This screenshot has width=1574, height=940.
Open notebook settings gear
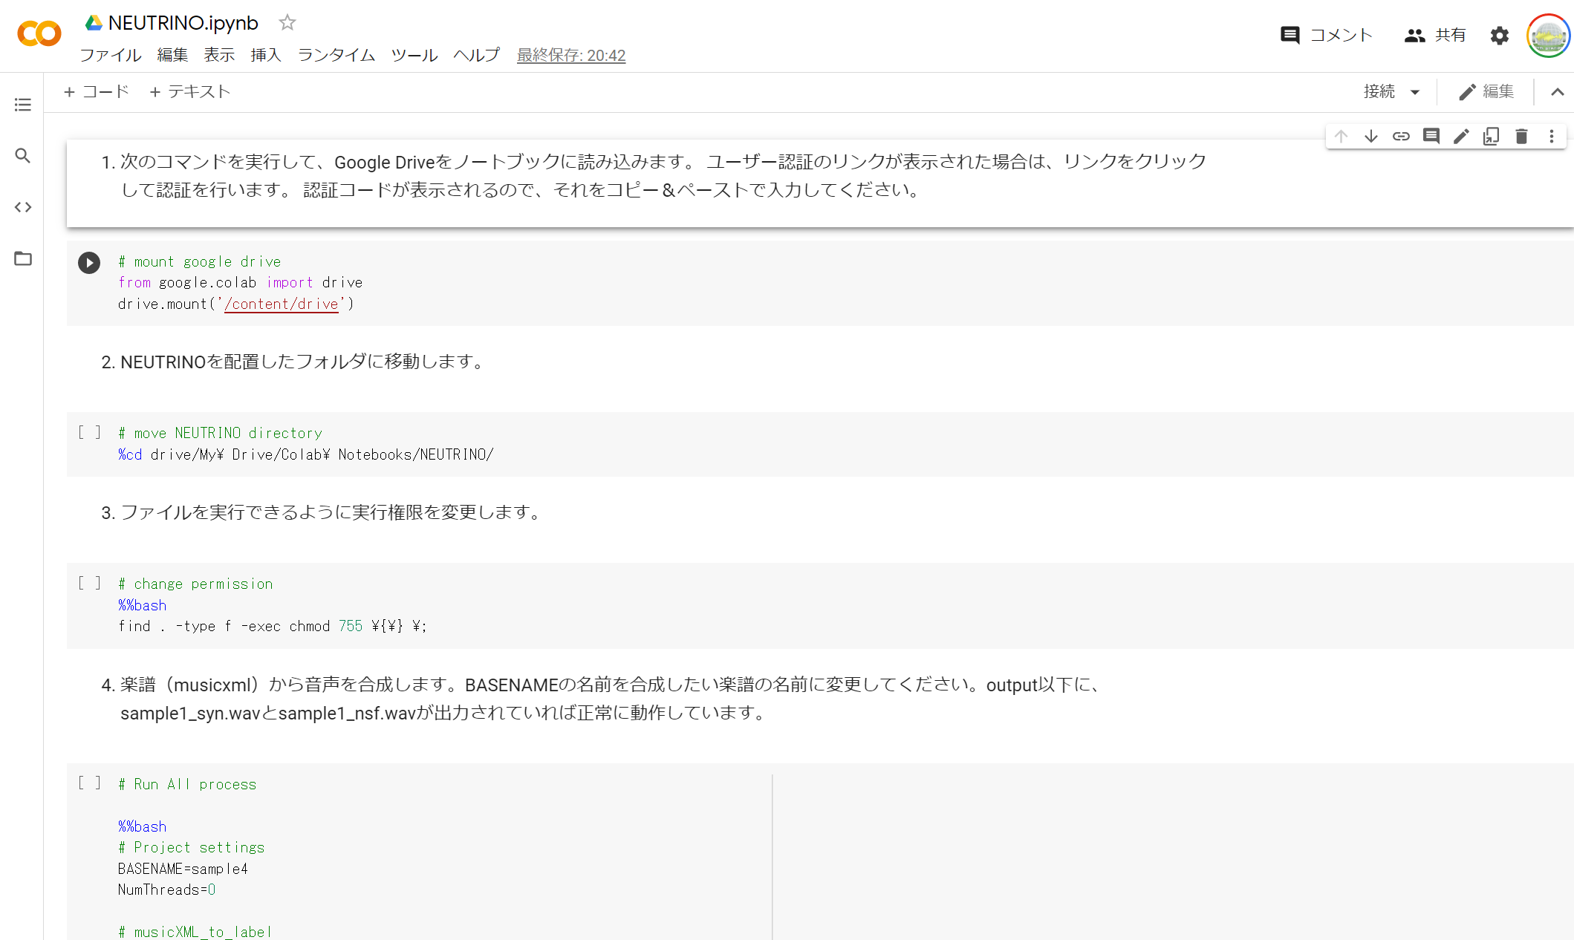[x=1500, y=36]
